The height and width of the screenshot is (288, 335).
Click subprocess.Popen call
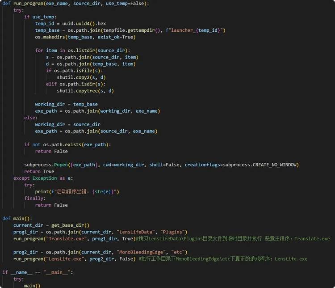click(x=161, y=165)
